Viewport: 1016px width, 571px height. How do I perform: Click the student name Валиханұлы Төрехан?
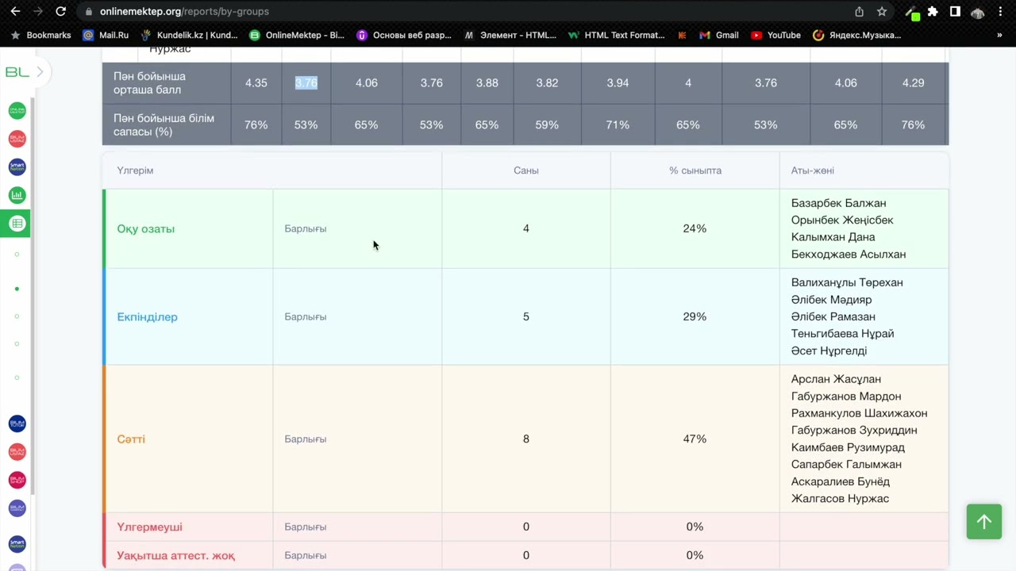coord(847,282)
